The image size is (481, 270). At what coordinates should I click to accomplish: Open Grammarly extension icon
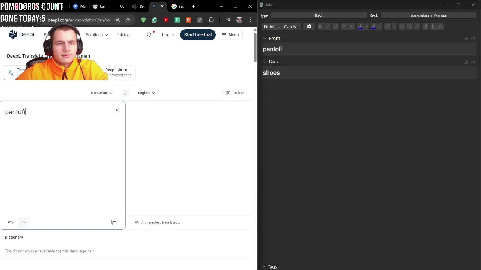154,20
